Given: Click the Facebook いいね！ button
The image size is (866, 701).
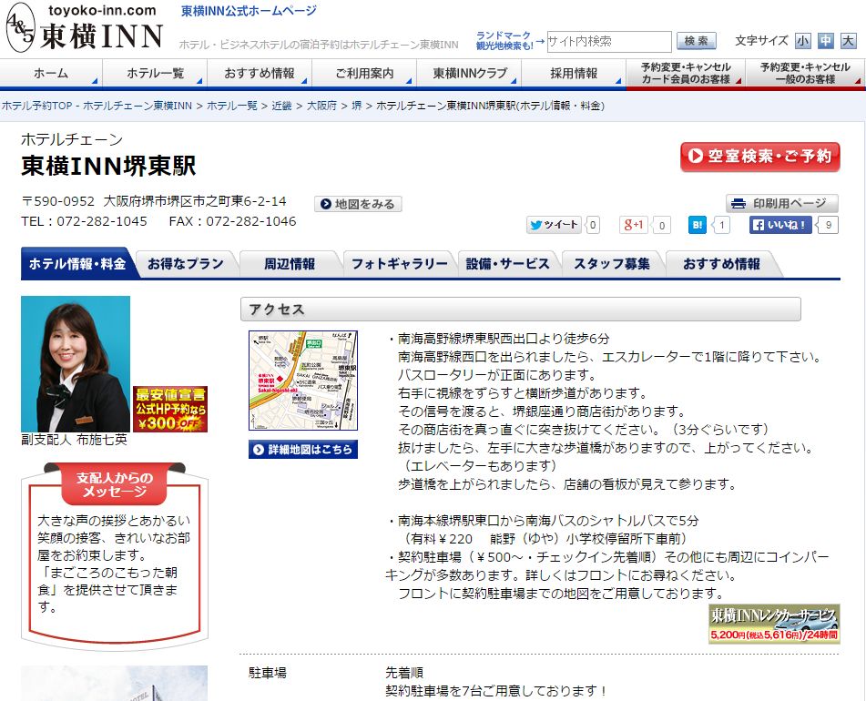Looking at the screenshot, I should [x=780, y=225].
